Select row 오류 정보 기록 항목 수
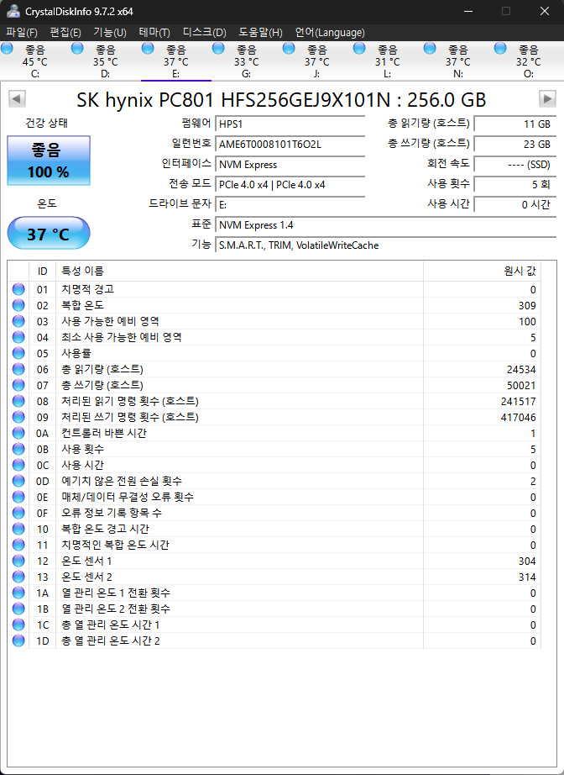 pos(274,513)
